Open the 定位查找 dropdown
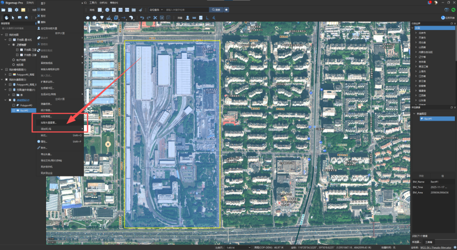The image size is (457, 250). click(x=156, y=10)
